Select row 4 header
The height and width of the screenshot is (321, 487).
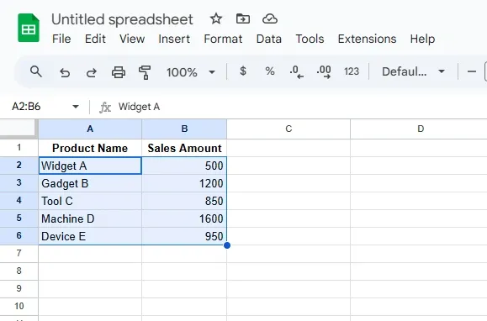coord(19,200)
